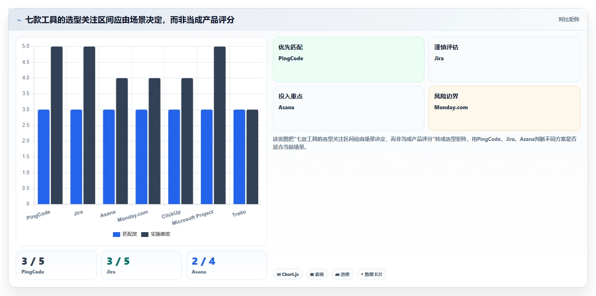Screen dimensions: 596x296
Task: Click the icon inside the Chart.js chip
Action: click(279, 274)
